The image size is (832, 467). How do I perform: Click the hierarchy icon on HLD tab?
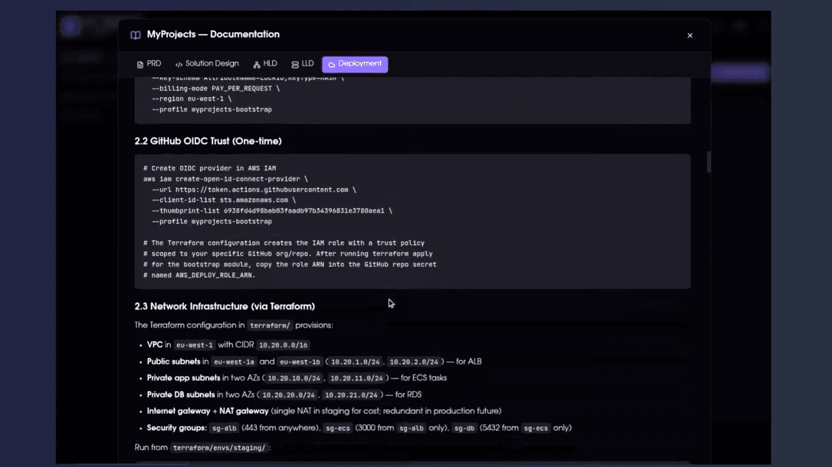pyautogui.click(x=256, y=64)
